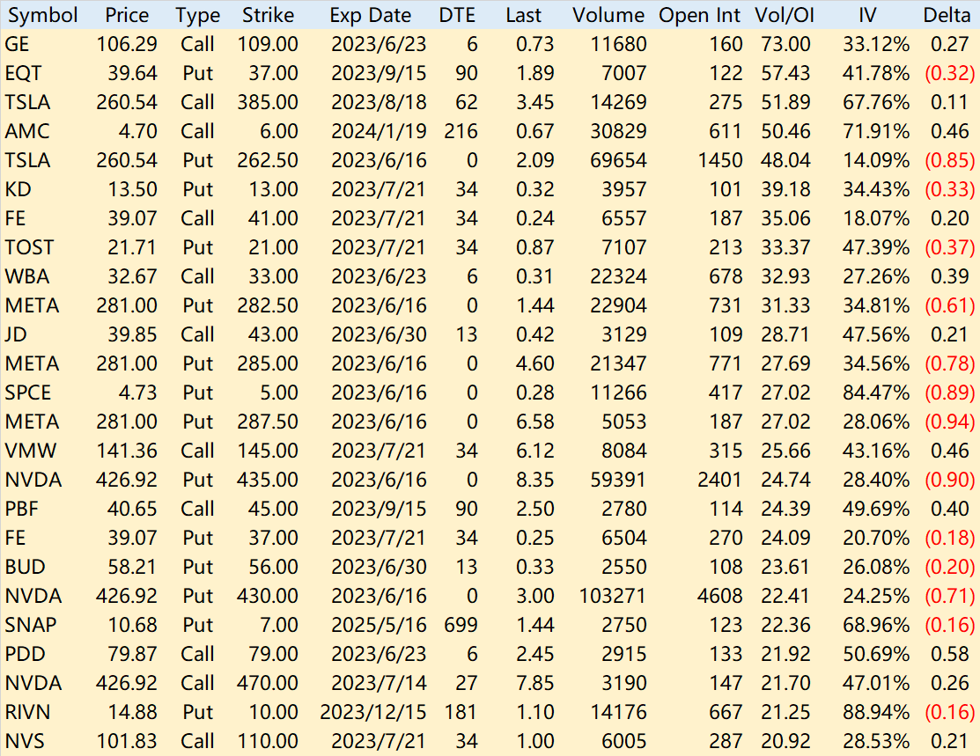Click the open interest value 4608

pyautogui.click(x=720, y=596)
